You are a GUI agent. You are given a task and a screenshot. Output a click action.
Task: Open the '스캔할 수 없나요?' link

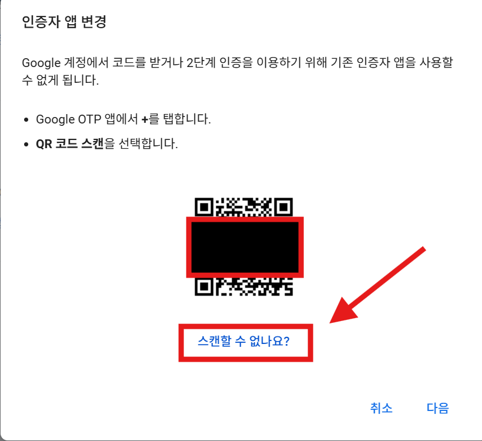243,342
